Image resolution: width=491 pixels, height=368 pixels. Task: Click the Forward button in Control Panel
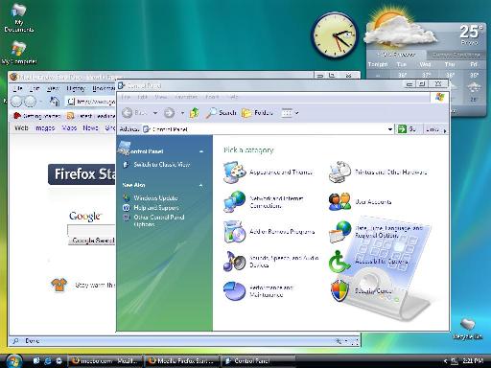[169, 113]
